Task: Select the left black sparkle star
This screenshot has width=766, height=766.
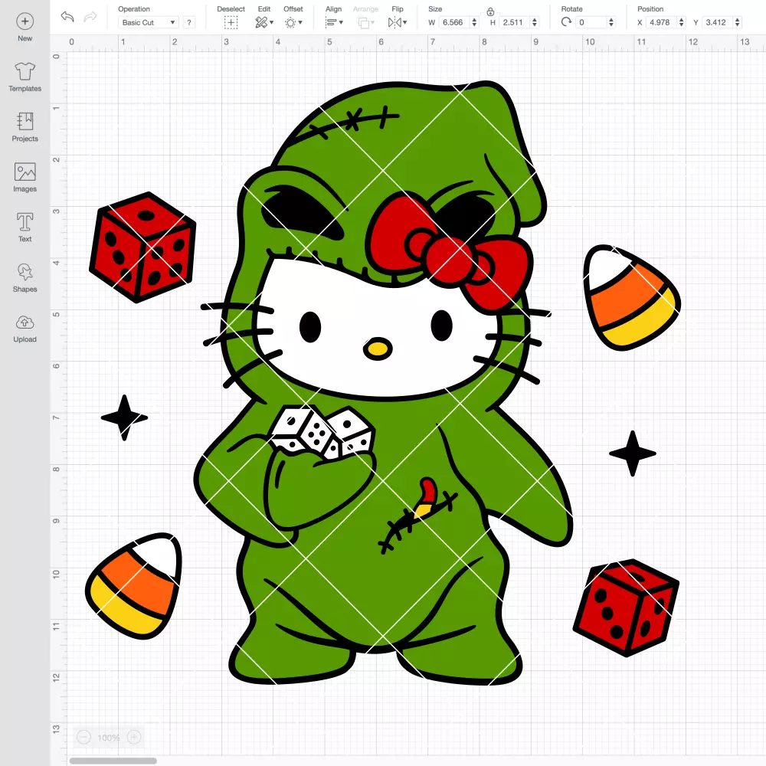Action: pos(124,417)
